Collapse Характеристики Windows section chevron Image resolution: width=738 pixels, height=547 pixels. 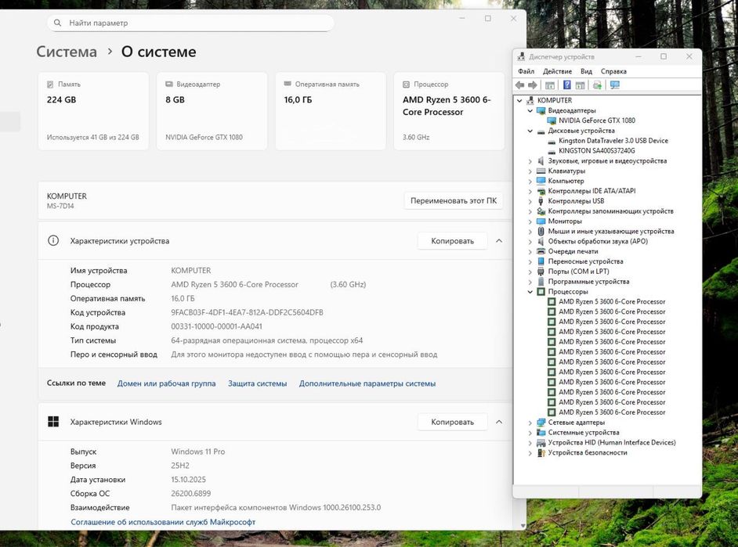point(499,422)
